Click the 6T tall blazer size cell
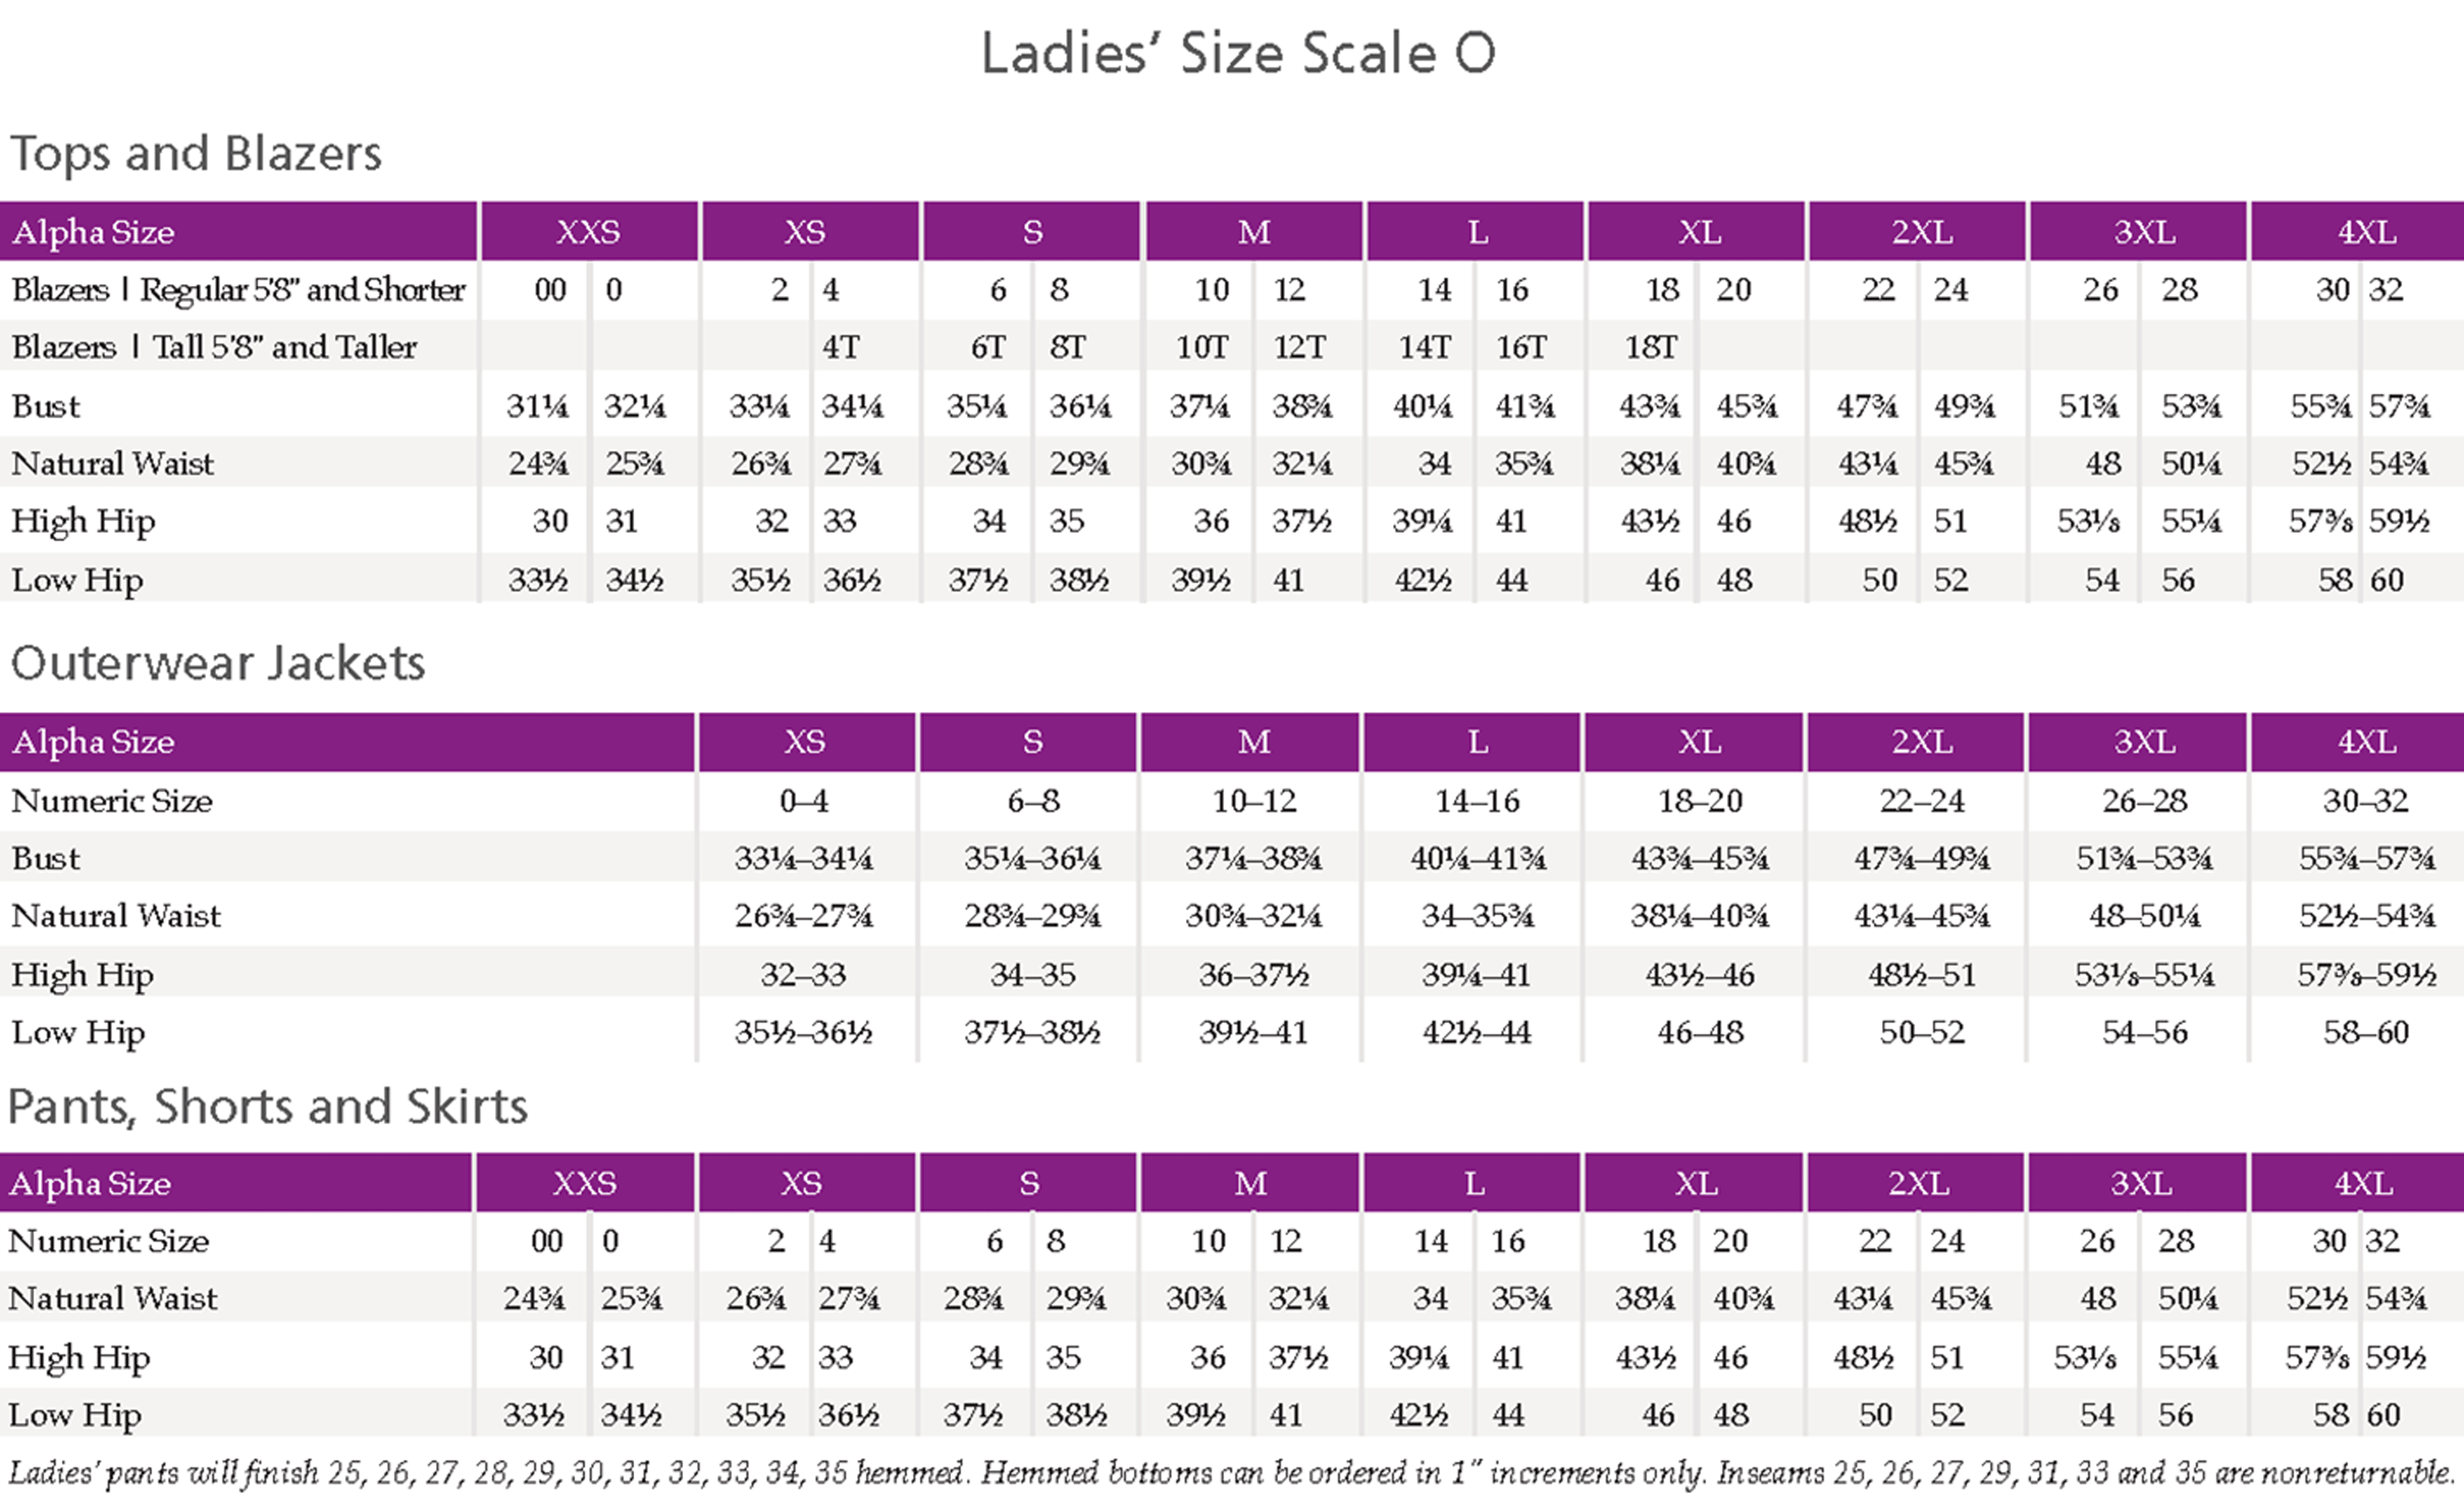 point(988,347)
